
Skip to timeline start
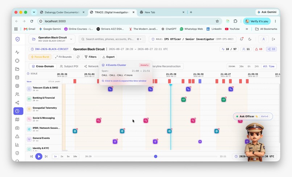click(32, 156)
